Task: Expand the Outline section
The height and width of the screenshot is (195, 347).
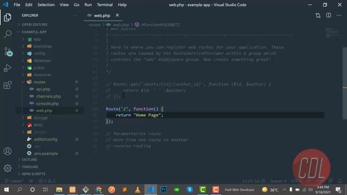Action: pos(29,160)
